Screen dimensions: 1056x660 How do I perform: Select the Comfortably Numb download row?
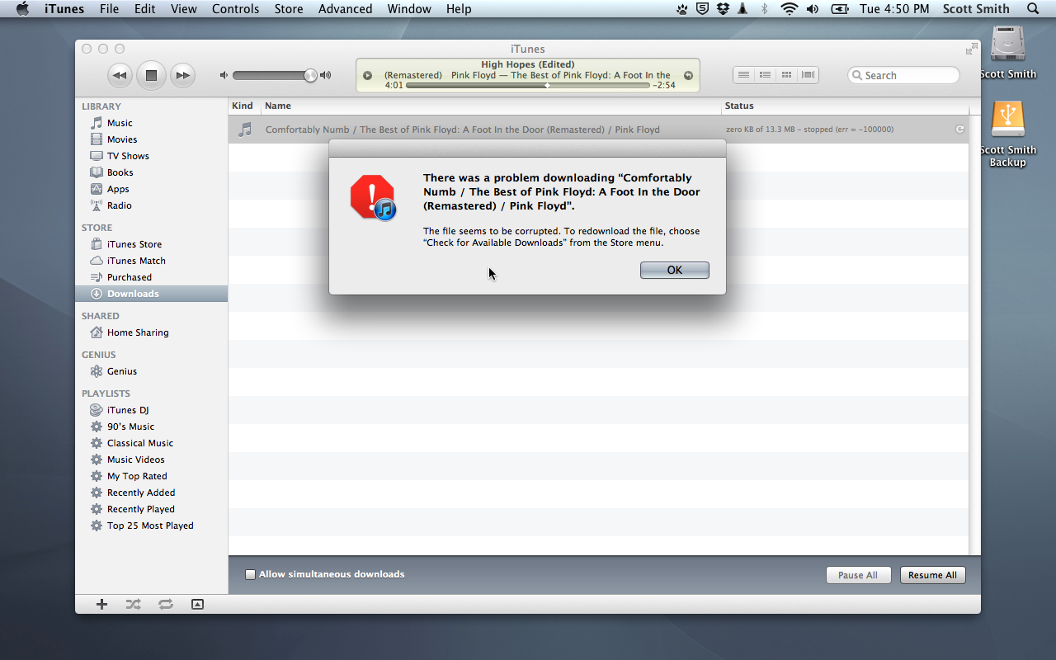pyautogui.click(x=600, y=130)
